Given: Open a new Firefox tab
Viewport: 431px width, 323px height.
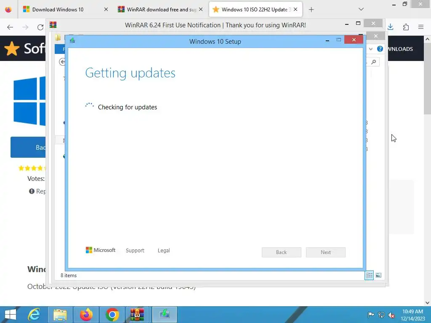Looking at the screenshot, I should point(311,10).
